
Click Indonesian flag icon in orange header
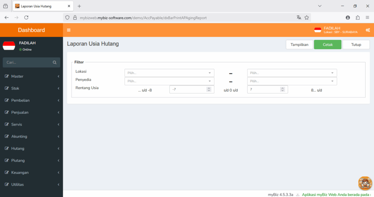tap(318, 30)
